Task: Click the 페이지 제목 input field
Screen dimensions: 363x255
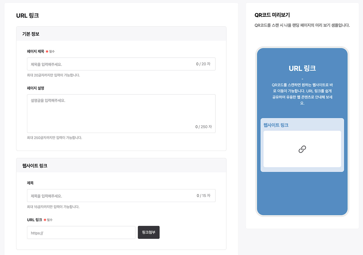Action: coord(121,64)
